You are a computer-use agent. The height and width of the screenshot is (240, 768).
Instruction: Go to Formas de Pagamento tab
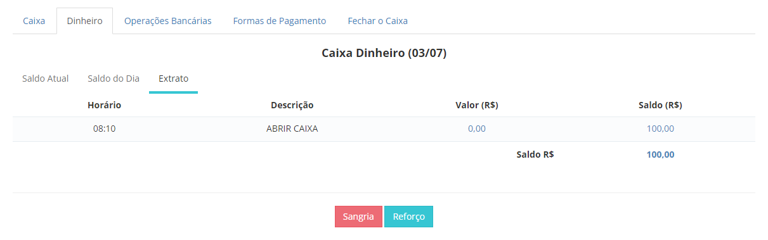pos(280,21)
